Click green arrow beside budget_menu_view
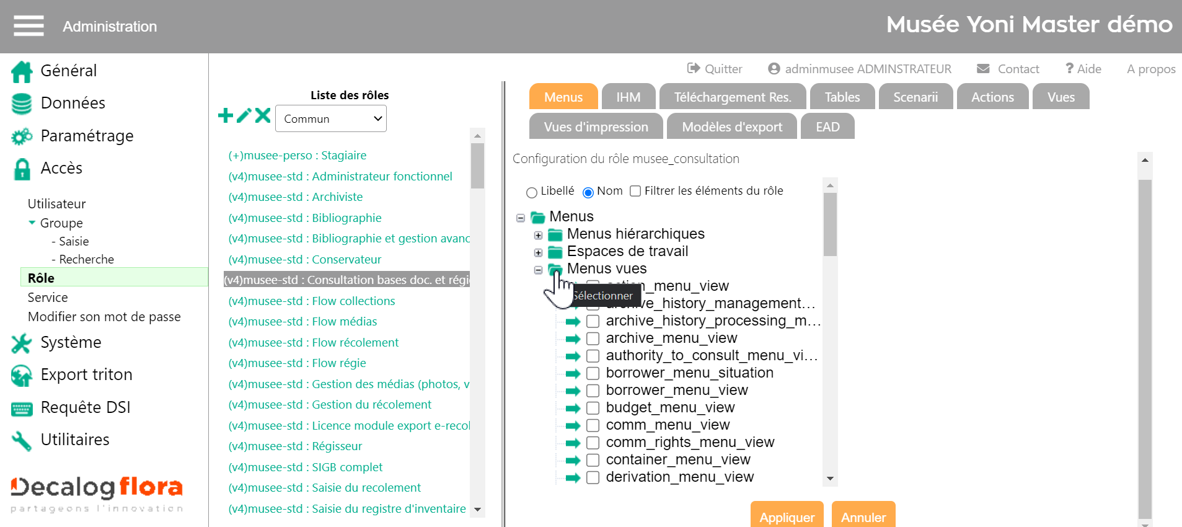This screenshot has width=1182, height=527. pyautogui.click(x=573, y=408)
